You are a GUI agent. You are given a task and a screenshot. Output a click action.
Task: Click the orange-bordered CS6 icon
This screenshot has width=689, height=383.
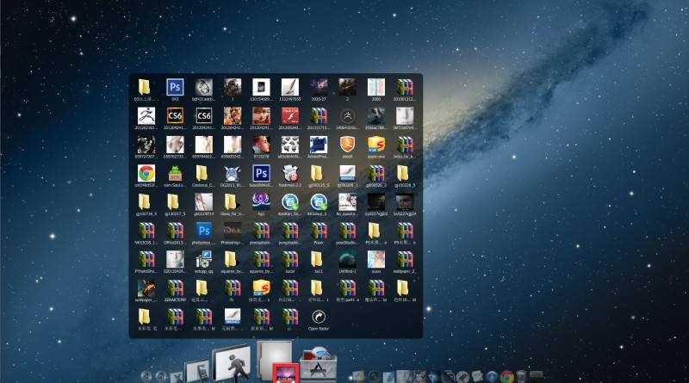[x=175, y=115]
